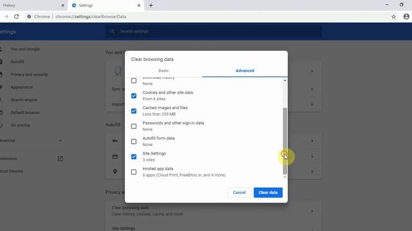
Task: Click the forward navigation arrow
Action: [6, 17]
